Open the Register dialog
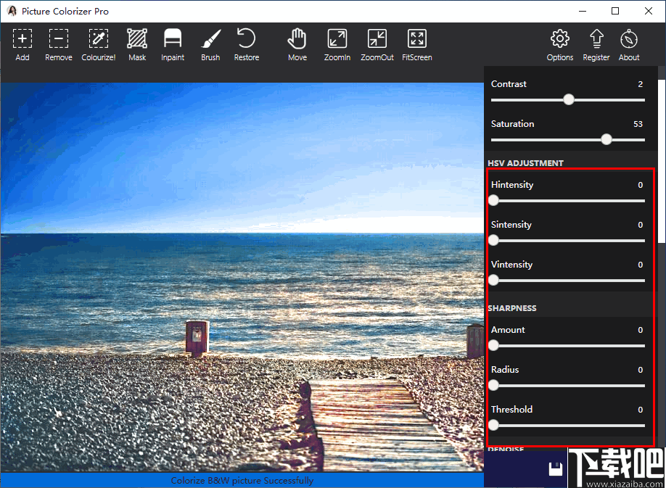Screen dimensions: 666x488 coord(596,44)
